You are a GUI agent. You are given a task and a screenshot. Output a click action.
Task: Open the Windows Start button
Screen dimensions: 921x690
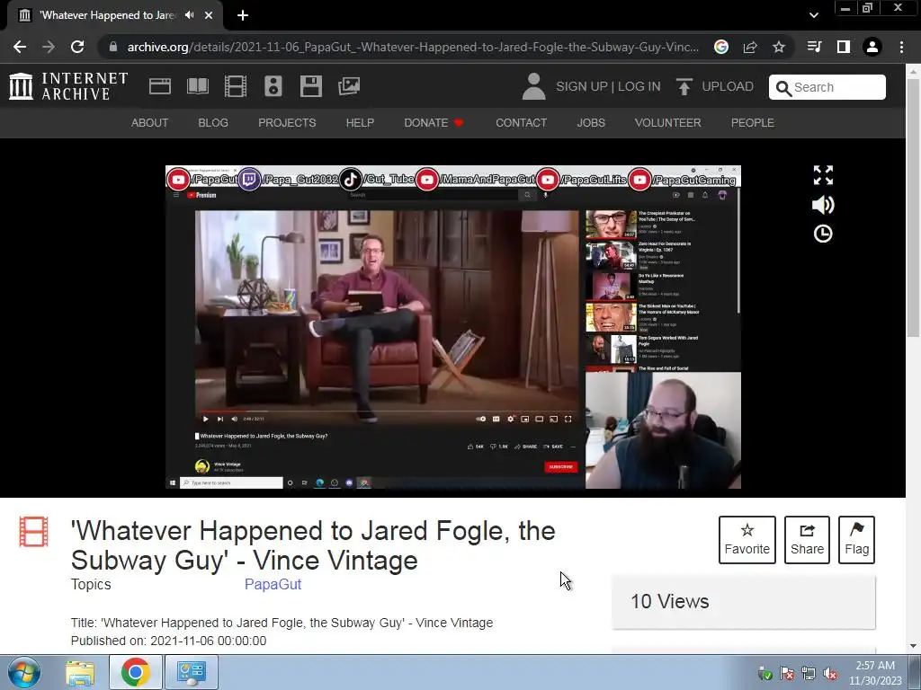[x=24, y=672]
